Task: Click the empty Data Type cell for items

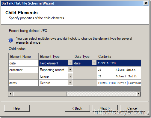Action: click(x=85, y=83)
